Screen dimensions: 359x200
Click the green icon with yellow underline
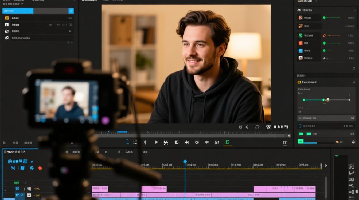[x=227, y=142]
